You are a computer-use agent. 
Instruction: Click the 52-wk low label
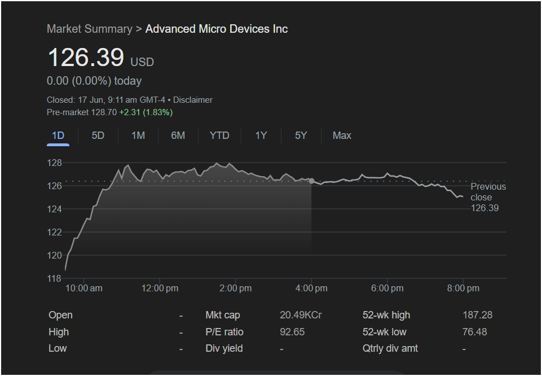[385, 332]
